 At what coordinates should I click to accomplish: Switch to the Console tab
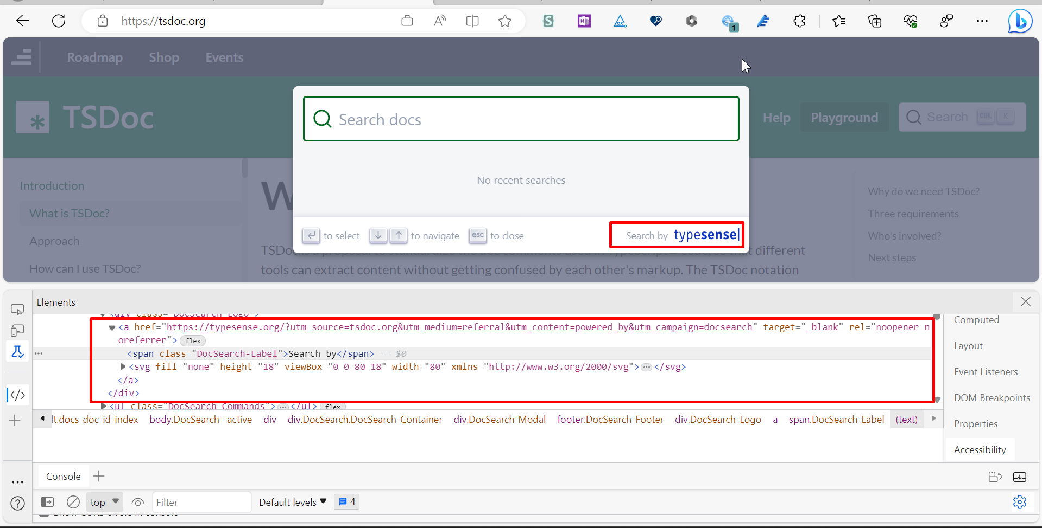[x=63, y=476]
